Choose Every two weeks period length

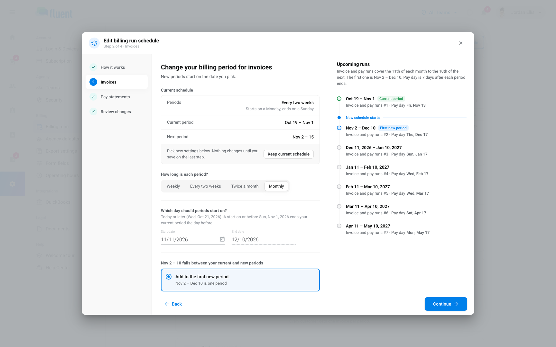click(206, 186)
